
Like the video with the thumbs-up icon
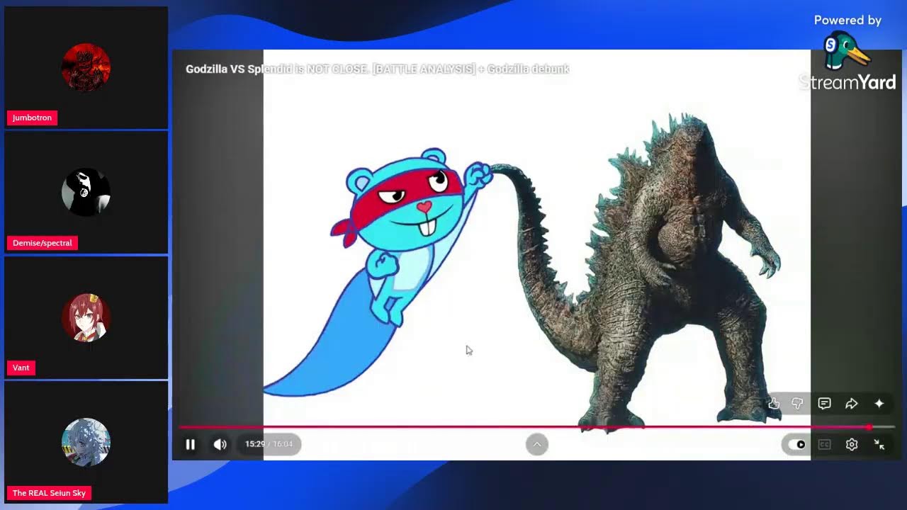point(774,403)
